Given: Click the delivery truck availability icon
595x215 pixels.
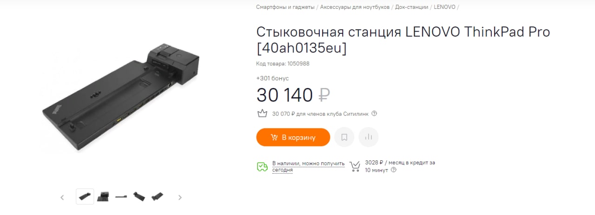Looking at the screenshot, I should (262, 166).
